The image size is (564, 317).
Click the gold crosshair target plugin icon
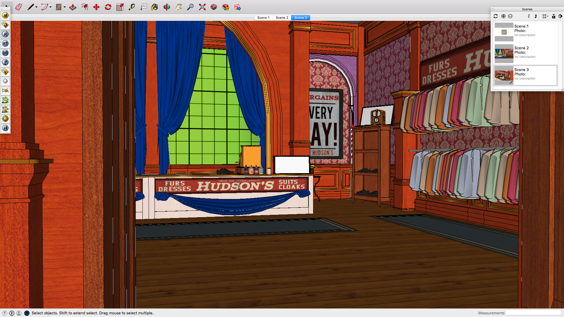[x=5, y=119]
